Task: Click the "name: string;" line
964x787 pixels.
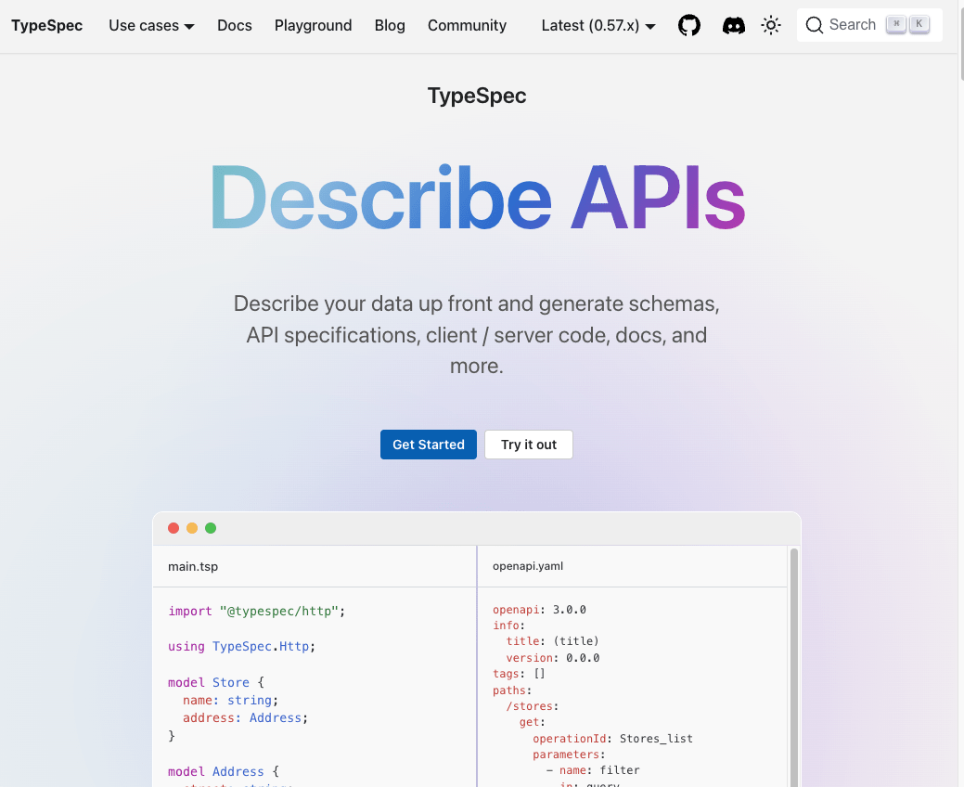Action: 230,701
